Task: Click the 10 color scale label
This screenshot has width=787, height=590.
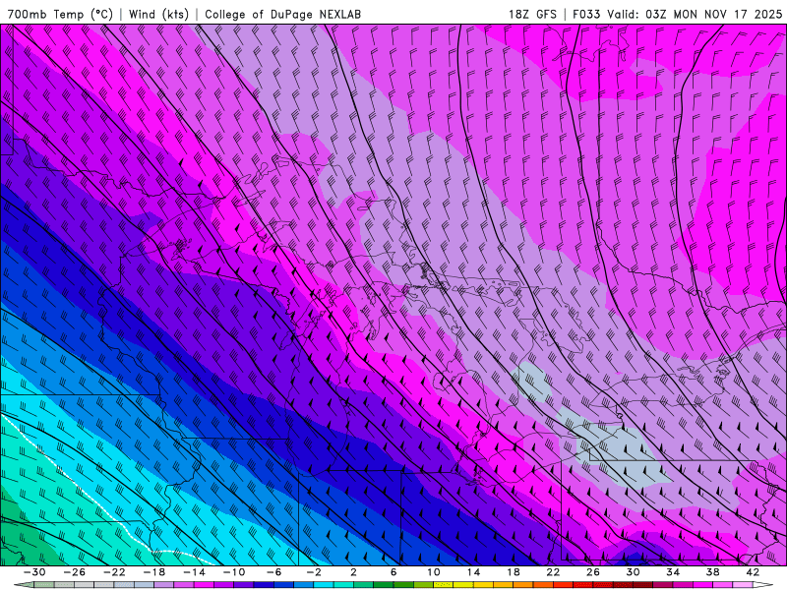Action: [x=434, y=572]
